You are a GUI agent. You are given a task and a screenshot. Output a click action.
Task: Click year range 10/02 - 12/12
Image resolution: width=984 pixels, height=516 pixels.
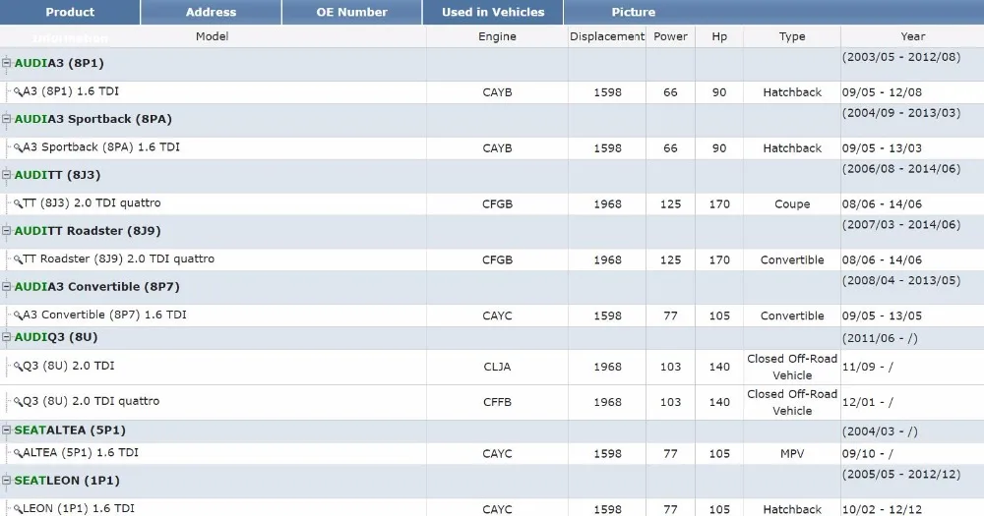coord(882,510)
